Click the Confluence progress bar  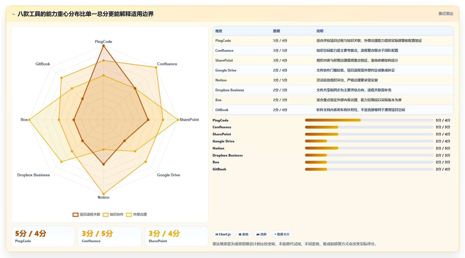click(x=369, y=127)
